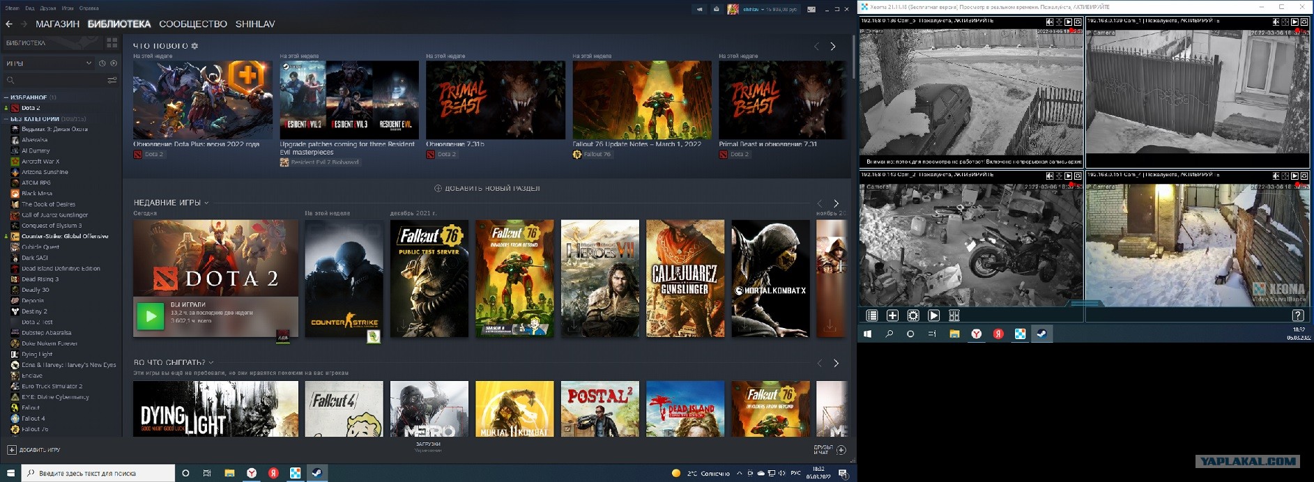Image resolution: width=1314 pixels, height=482 pixels.
Task: Toggle the ready-to-play filter in Steam's library
Action: [114, 63]
